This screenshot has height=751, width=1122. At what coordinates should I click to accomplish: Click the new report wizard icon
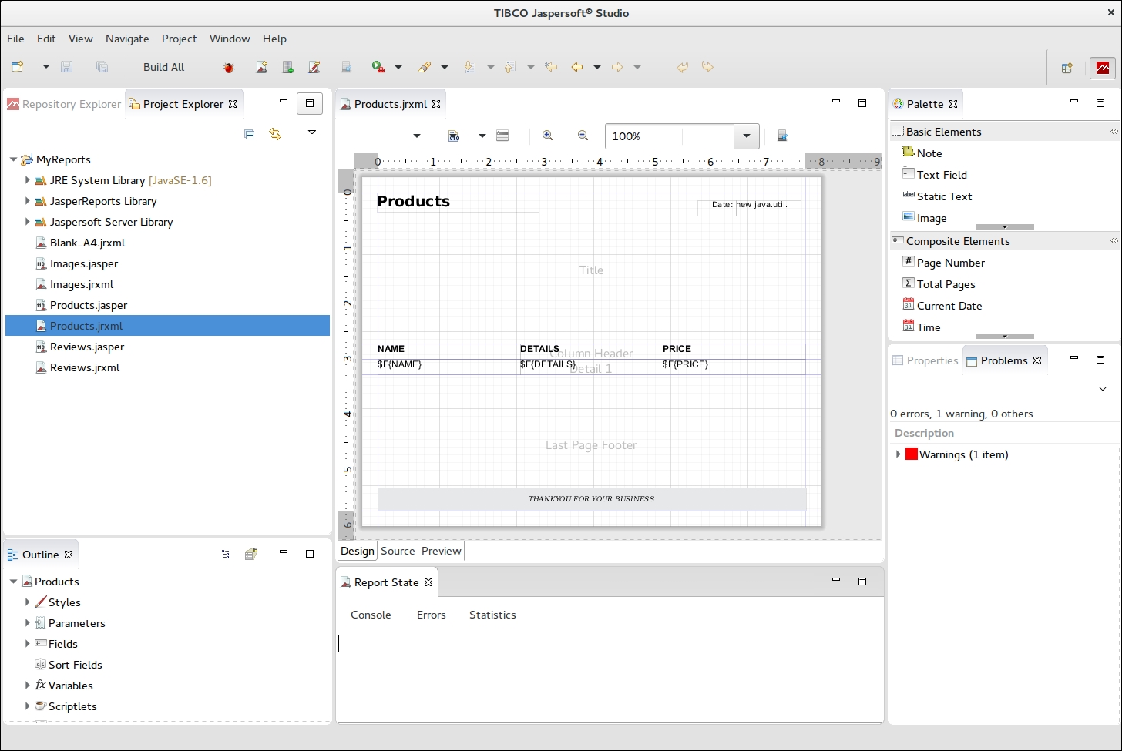(x=262, y=67)
